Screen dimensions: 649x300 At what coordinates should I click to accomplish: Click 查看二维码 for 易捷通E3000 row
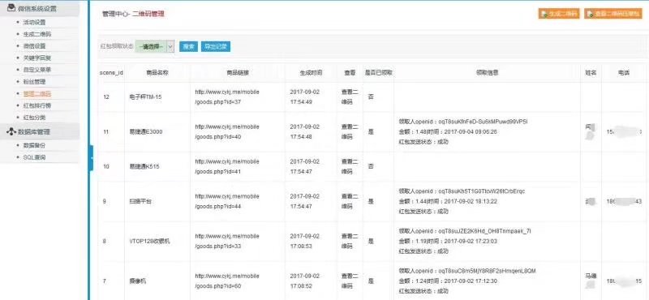pos(350,131)
